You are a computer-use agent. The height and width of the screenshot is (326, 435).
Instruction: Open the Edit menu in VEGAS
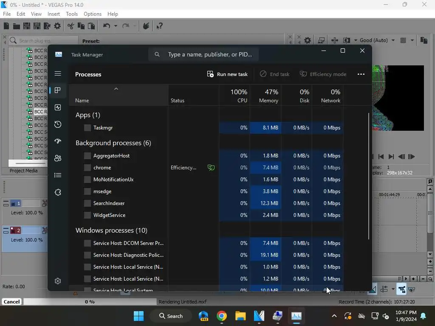[x=21, y=14]
